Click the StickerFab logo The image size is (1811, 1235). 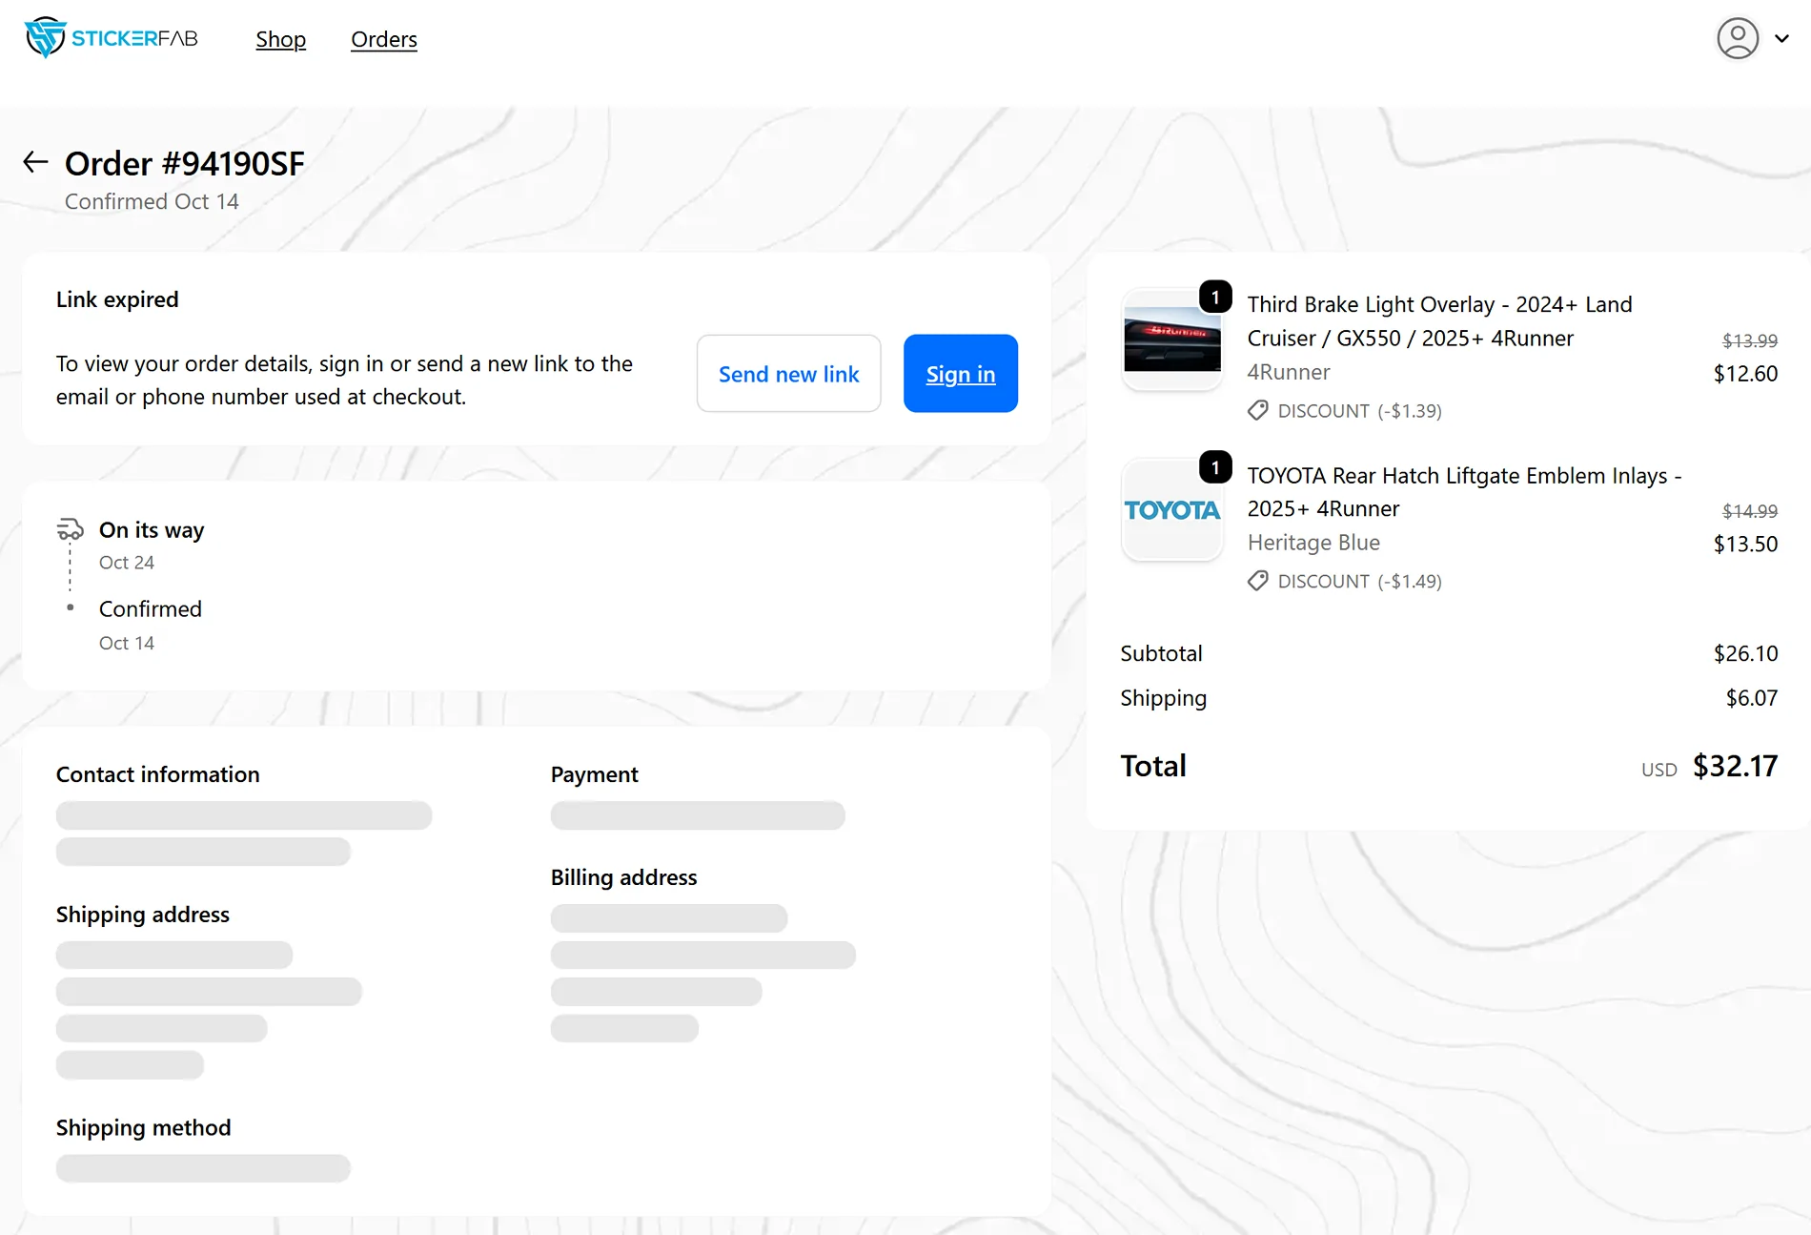tap(111, 38)
